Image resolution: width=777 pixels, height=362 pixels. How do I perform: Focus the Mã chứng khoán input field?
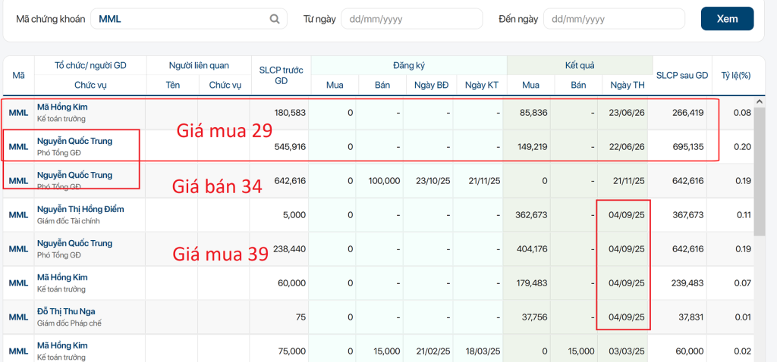(189, 19)
